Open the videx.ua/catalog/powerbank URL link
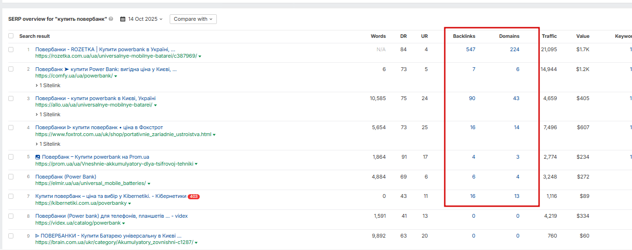632x250 pixels. point(78,223)
